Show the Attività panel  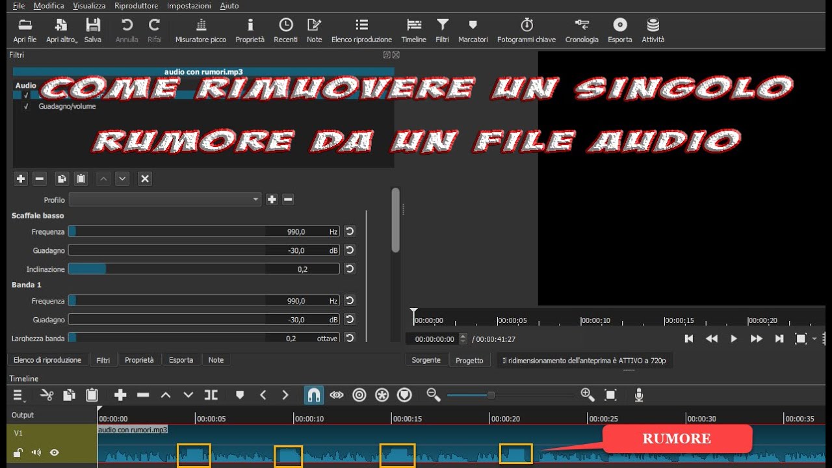(653, 31)
